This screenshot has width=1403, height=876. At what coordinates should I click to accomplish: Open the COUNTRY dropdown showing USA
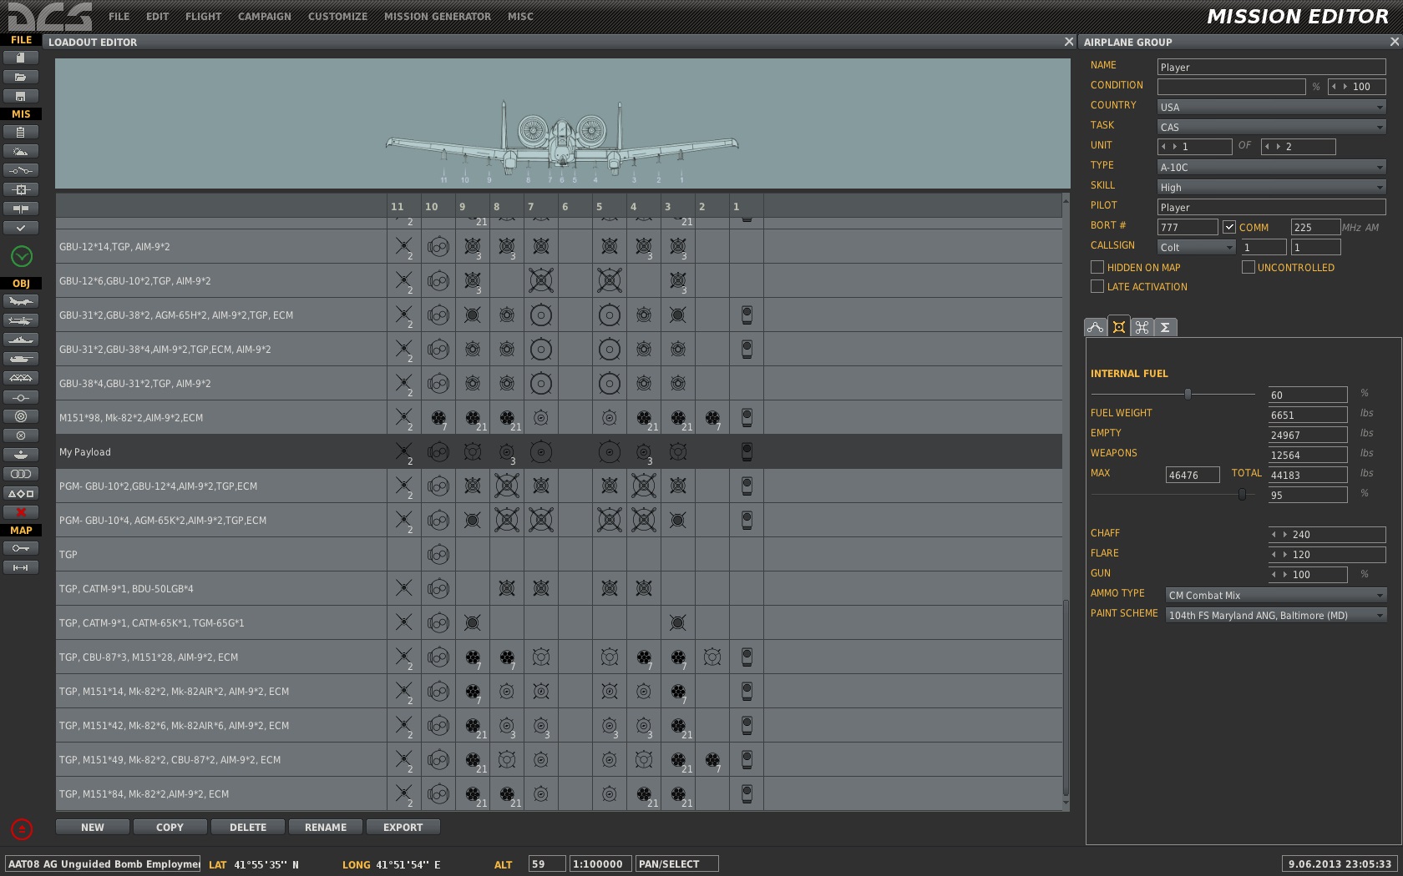[x=1271, y=107]
